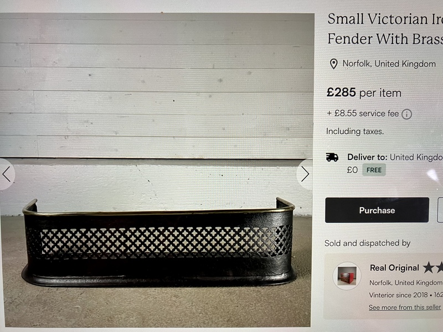The width and height of the screenshot is (443, 332).
Task: Click the Vinterior since 2018 seller detail
Action: (398, 295)
